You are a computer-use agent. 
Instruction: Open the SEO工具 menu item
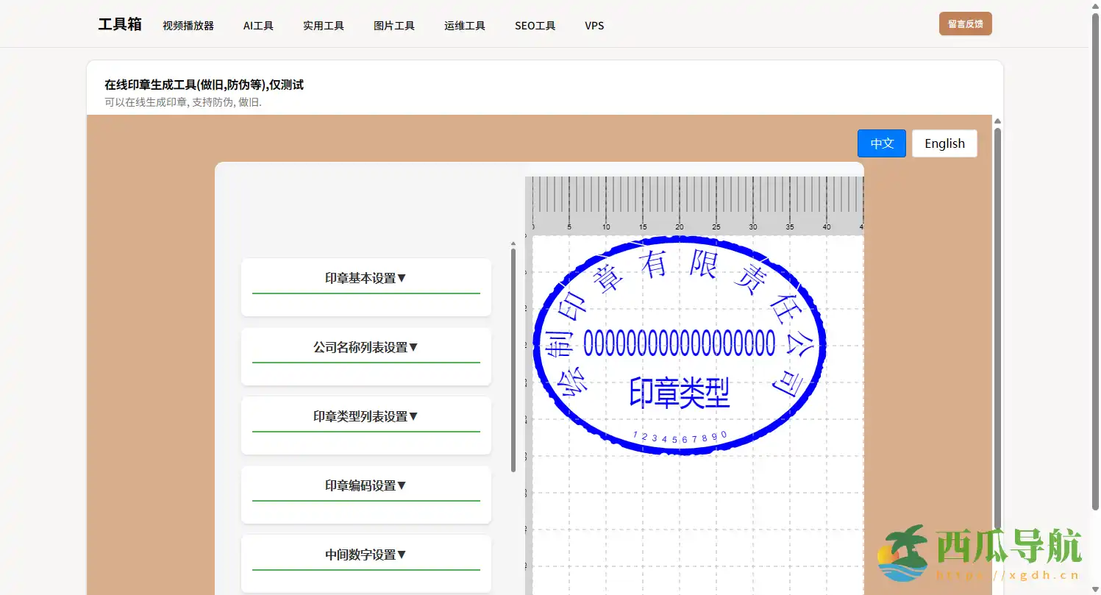point(535,26)
